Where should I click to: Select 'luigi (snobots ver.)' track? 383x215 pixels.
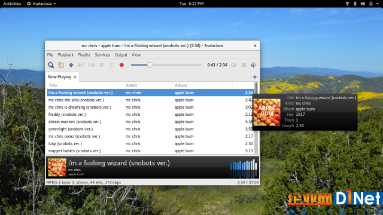point(150,143)
